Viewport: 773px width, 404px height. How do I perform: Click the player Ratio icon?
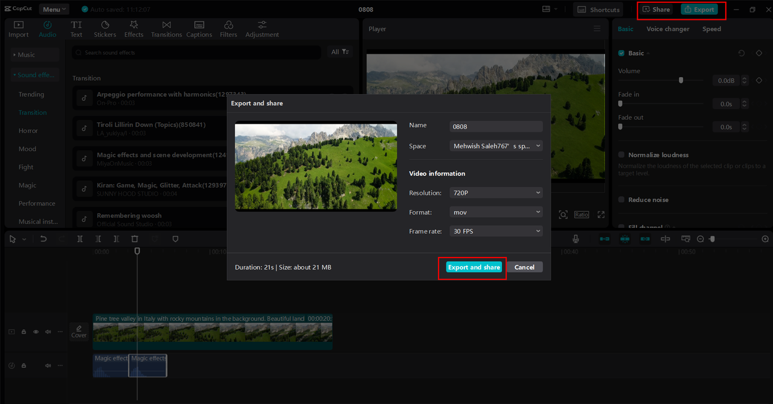pyautogui.click(x=582, y=215)
